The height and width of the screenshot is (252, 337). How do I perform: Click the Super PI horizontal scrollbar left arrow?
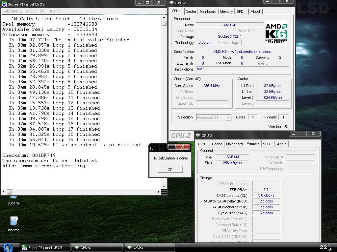[x=4, y=192]
